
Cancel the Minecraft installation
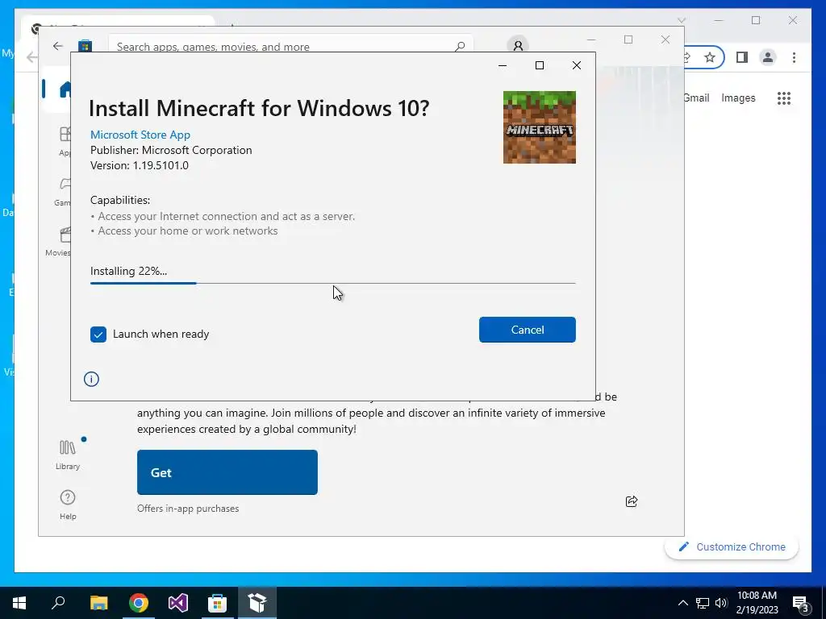pos(527,330)
